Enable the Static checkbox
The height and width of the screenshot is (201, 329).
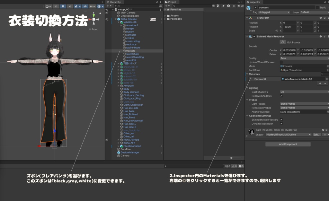click(x=317, y=7)
